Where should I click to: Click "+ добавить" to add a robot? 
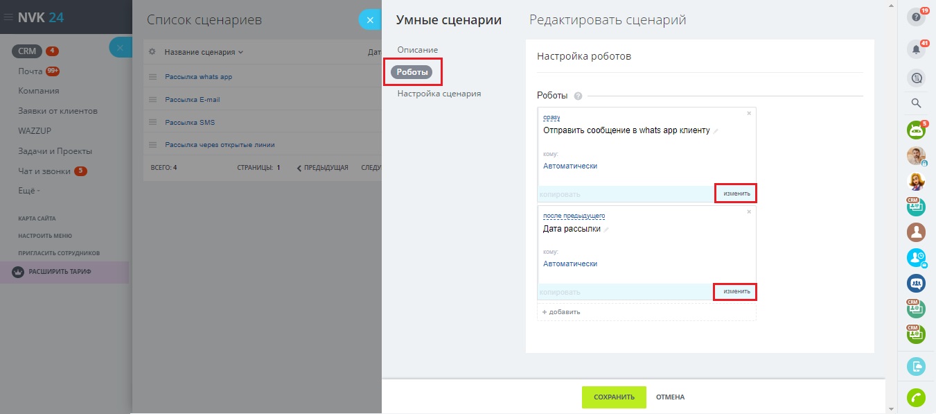click(561, 312)
